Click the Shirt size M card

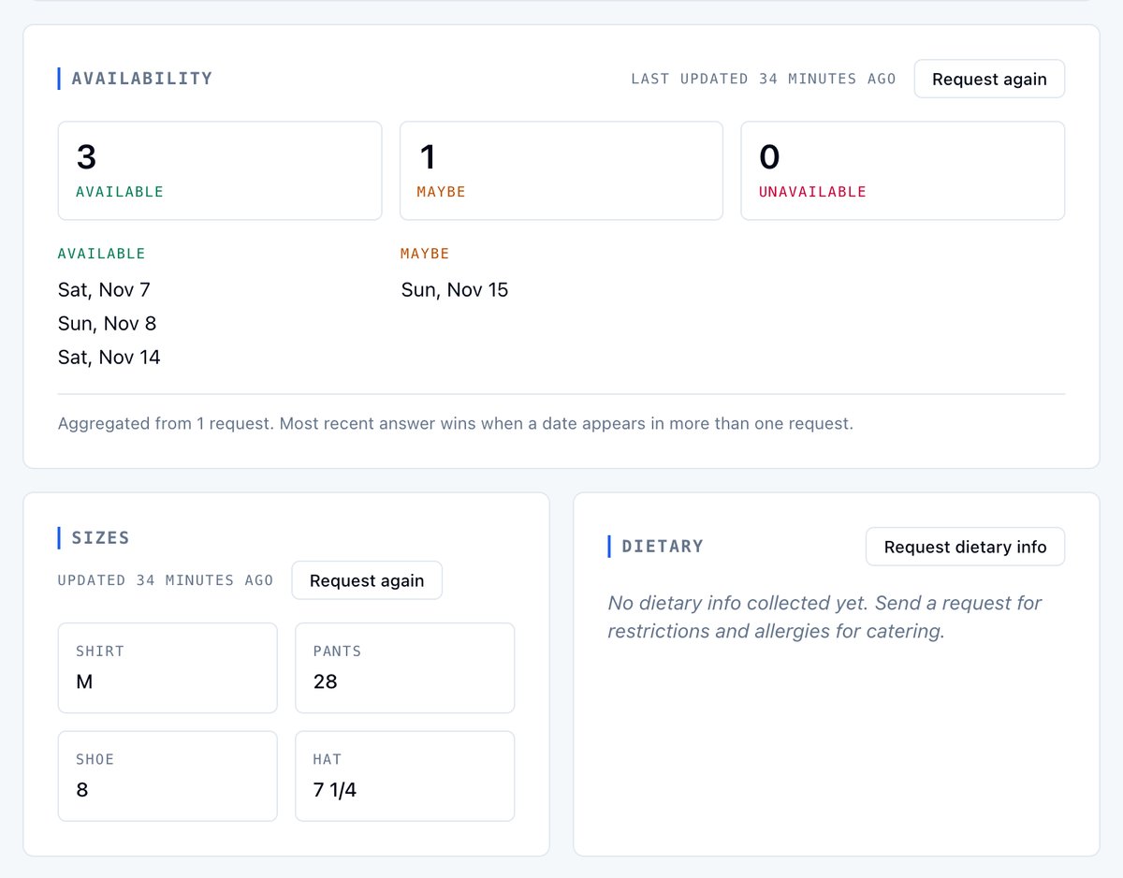click(168, 668)
